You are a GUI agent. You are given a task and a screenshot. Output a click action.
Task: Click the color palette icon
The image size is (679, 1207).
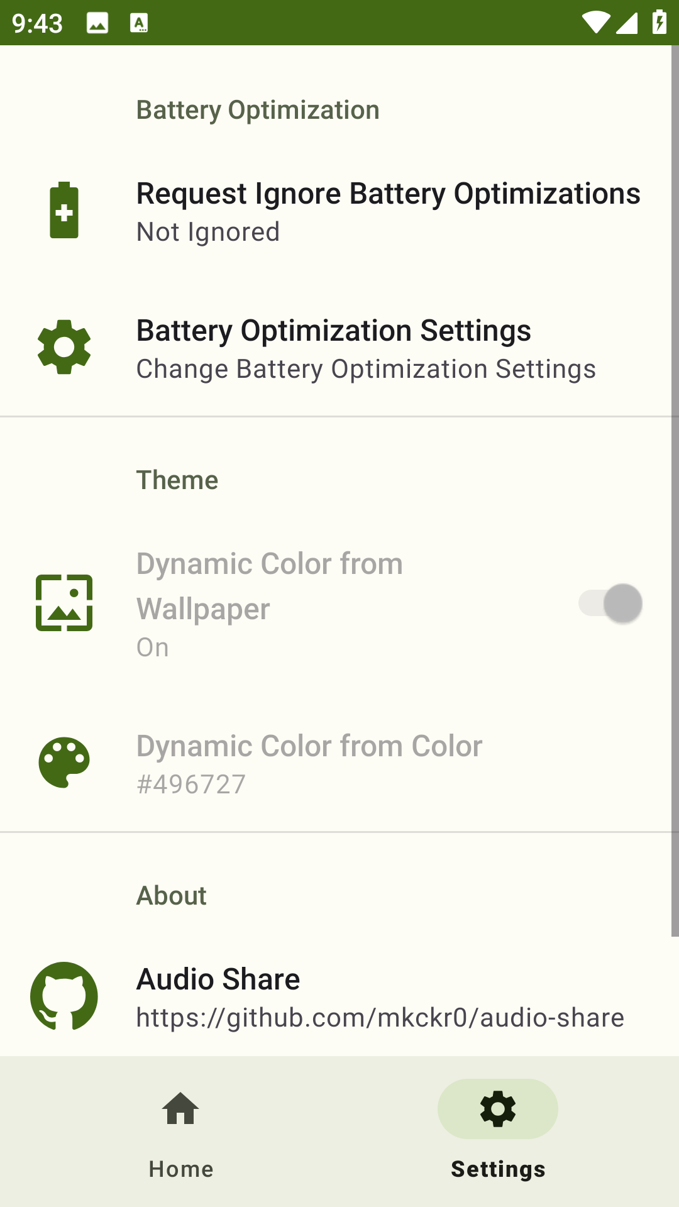click(64, 763)
